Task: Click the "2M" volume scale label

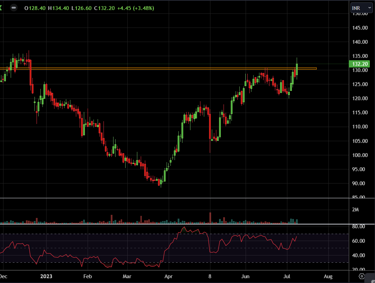Action: tap(355, 210)
